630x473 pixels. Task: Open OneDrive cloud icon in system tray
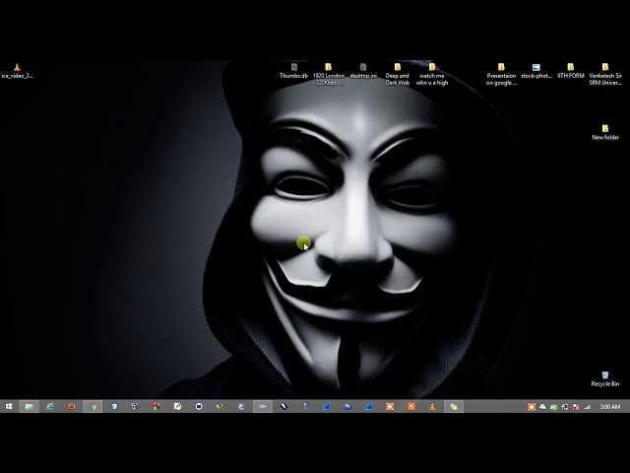click(542, 407)
